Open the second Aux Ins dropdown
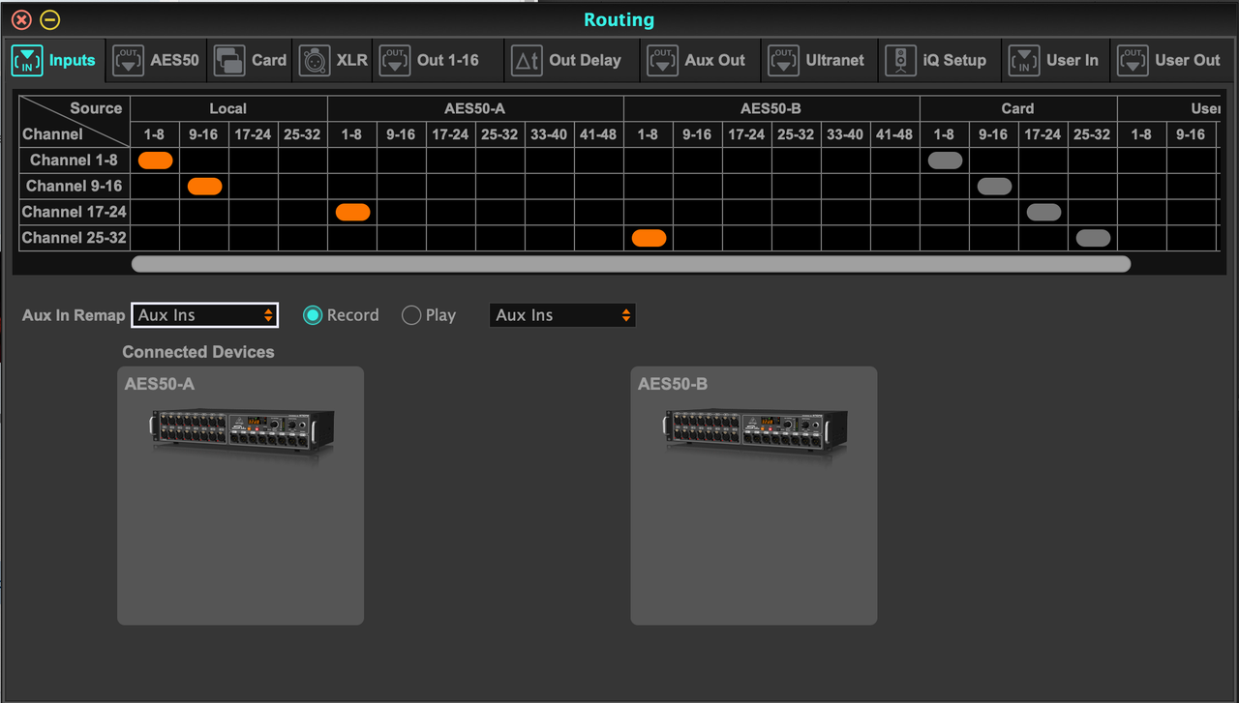The image size is (1239, 703). tap(562, 315)
